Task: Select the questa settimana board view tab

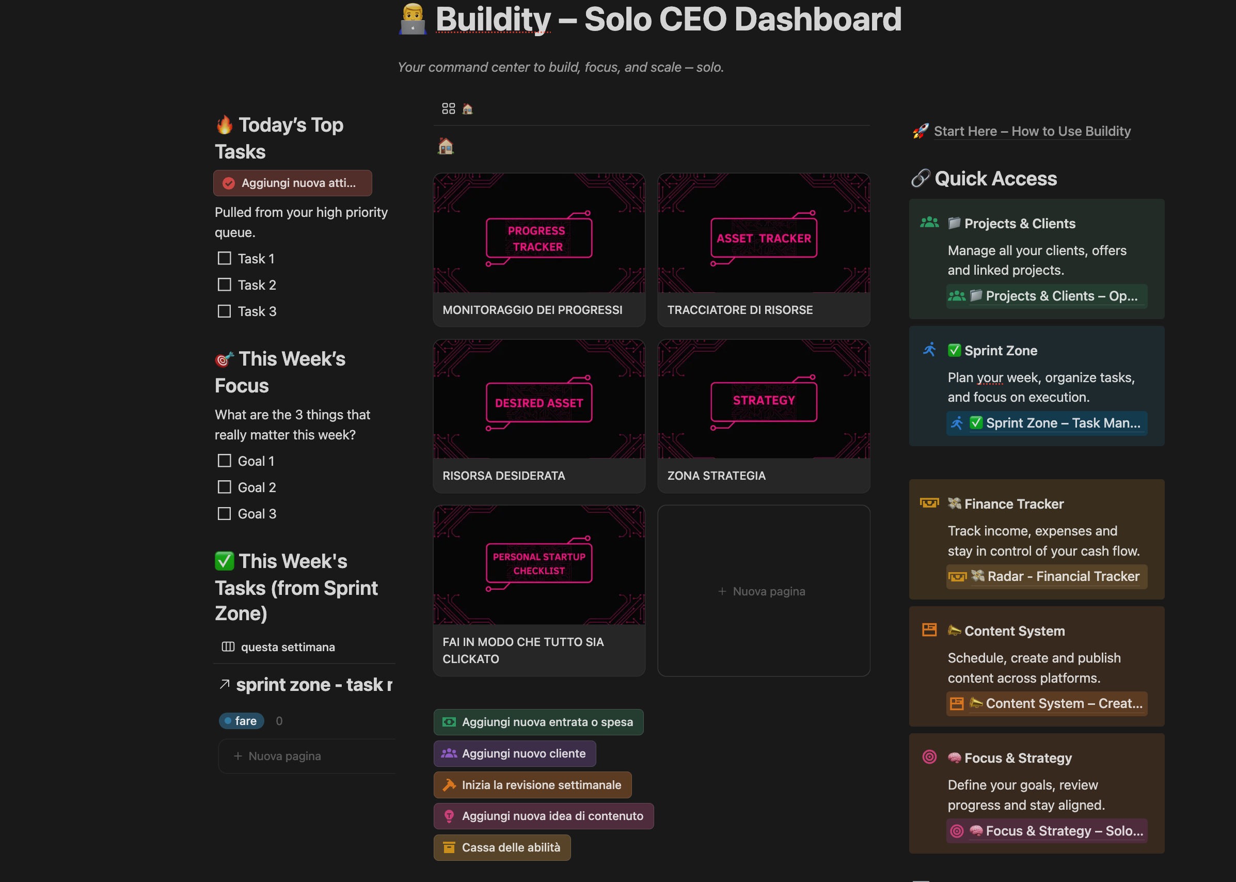Action: pos(279,647)
